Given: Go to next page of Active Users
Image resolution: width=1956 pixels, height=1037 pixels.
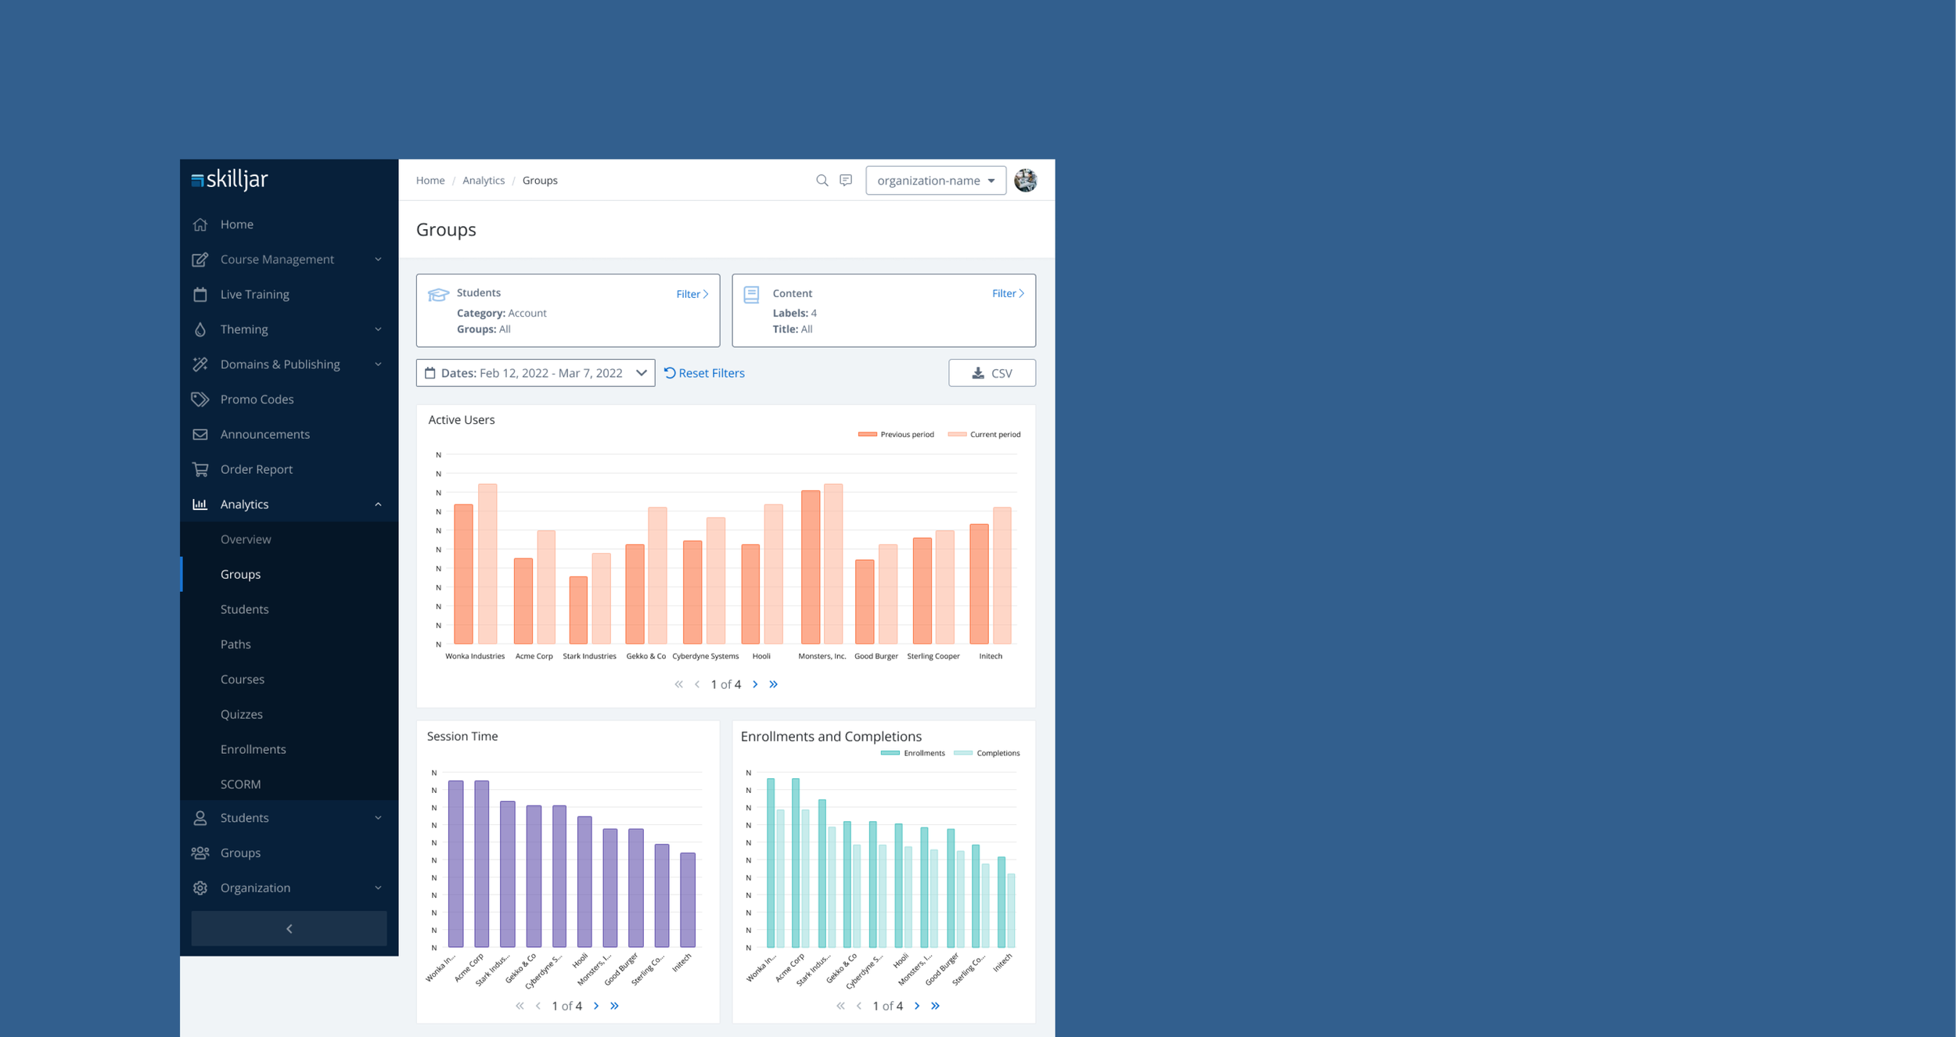Looking at the screenshot, I should (x=755, y=684).
